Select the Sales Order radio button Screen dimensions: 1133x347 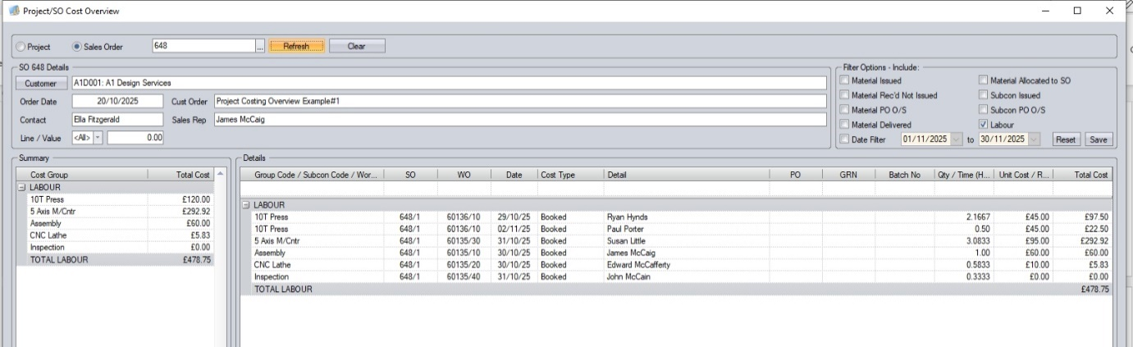point(78,47)
